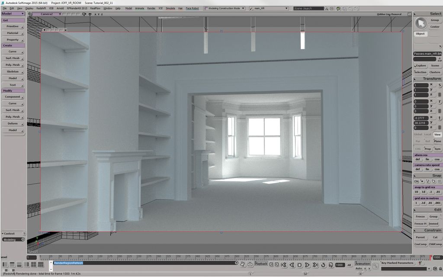443x277 pixels.
Task: Click the camera icon in the viewport toolbar
Action: point(84,14)
